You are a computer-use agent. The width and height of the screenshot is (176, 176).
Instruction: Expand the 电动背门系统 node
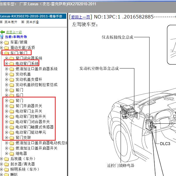pos(6,63)
